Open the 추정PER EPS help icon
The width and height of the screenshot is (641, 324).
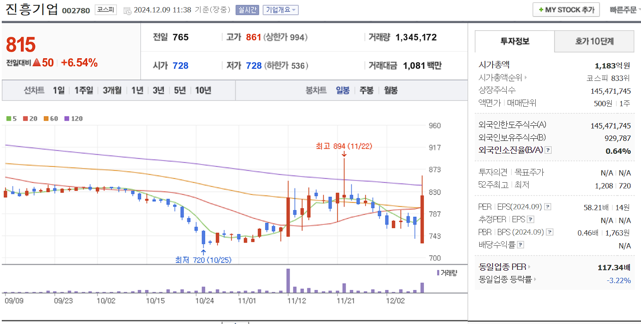click(x=530, y=220)
